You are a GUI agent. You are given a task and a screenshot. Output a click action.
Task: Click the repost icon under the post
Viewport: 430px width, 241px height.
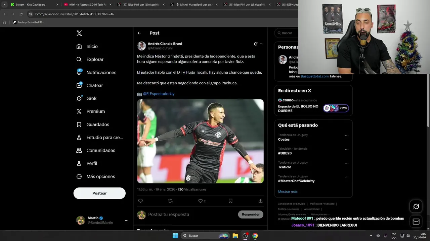pyautogui.click(x=170, y=201)
